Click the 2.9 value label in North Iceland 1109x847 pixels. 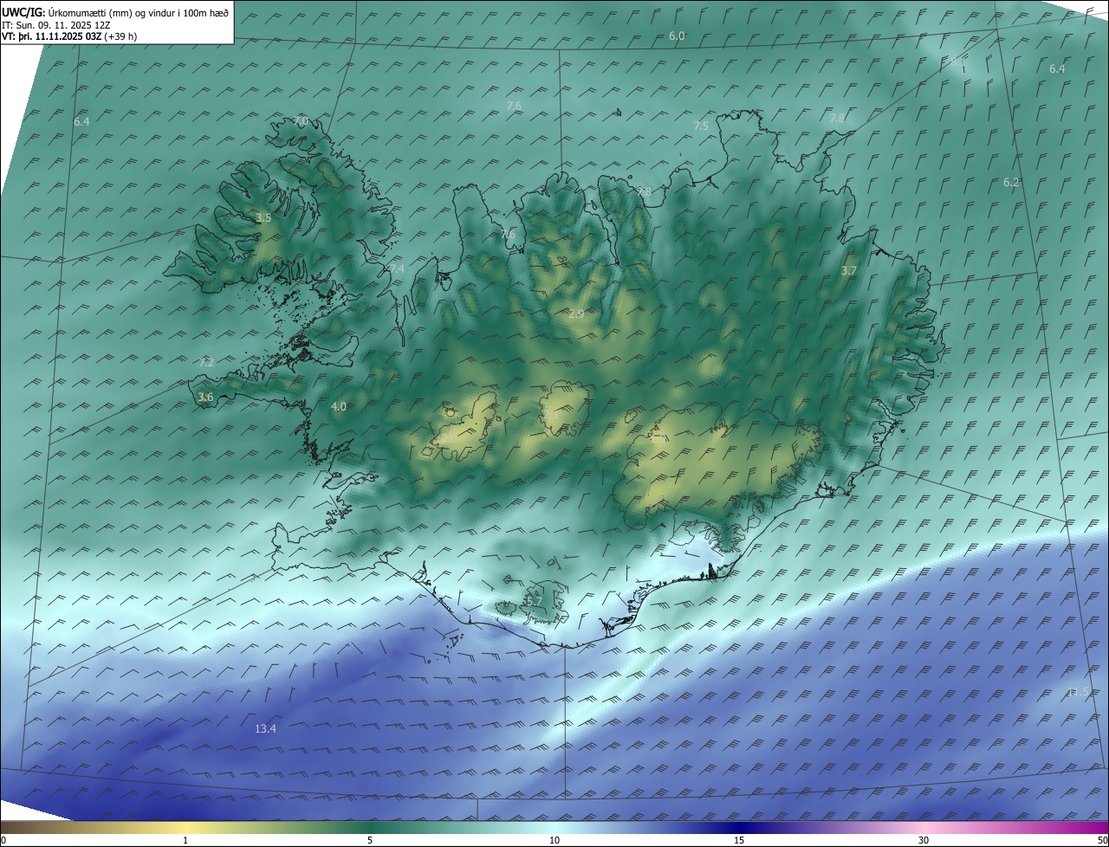point(576,314)
